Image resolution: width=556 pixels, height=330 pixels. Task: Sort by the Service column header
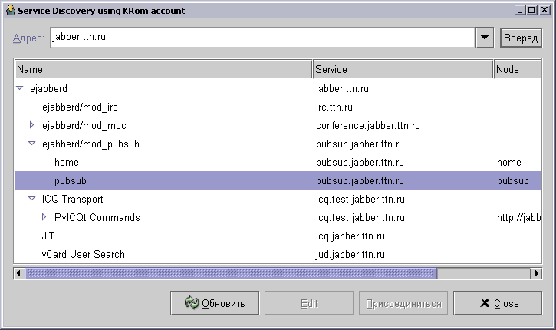click(x=403, y=69)
